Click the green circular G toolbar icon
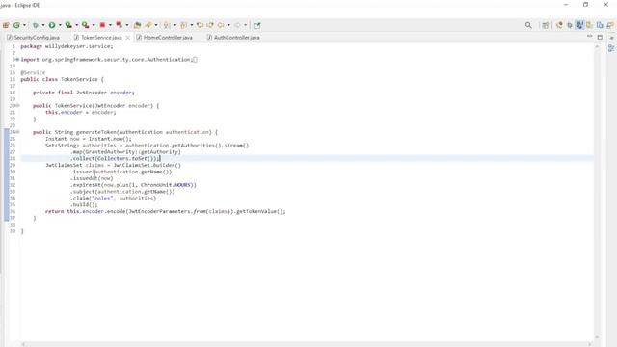The width and height of the screenshot is (617, 347). point(16,25)
